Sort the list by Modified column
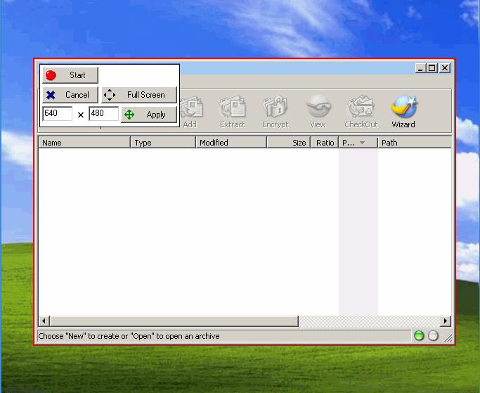This screenshot has width=480, height=393. pos(231,143)
